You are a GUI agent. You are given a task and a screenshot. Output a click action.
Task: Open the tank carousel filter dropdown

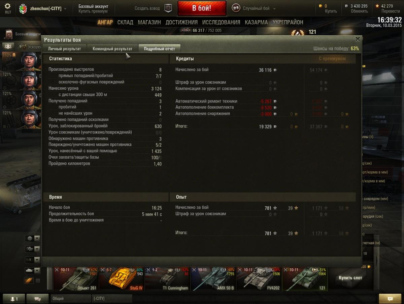pos(33,270)
